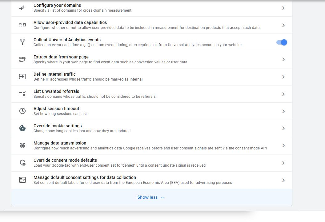Click description starting 'Set consent default labels for end user data'
The image size is (325, 222).
click(133, 182)
